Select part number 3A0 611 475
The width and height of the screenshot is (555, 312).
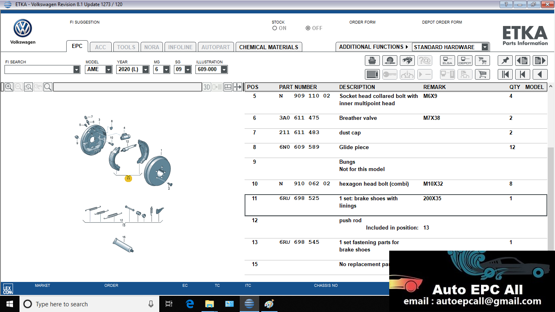pyautogui.click(x=299, y=118)
